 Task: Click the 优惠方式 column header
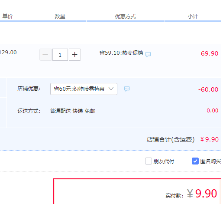coord(125,16)
